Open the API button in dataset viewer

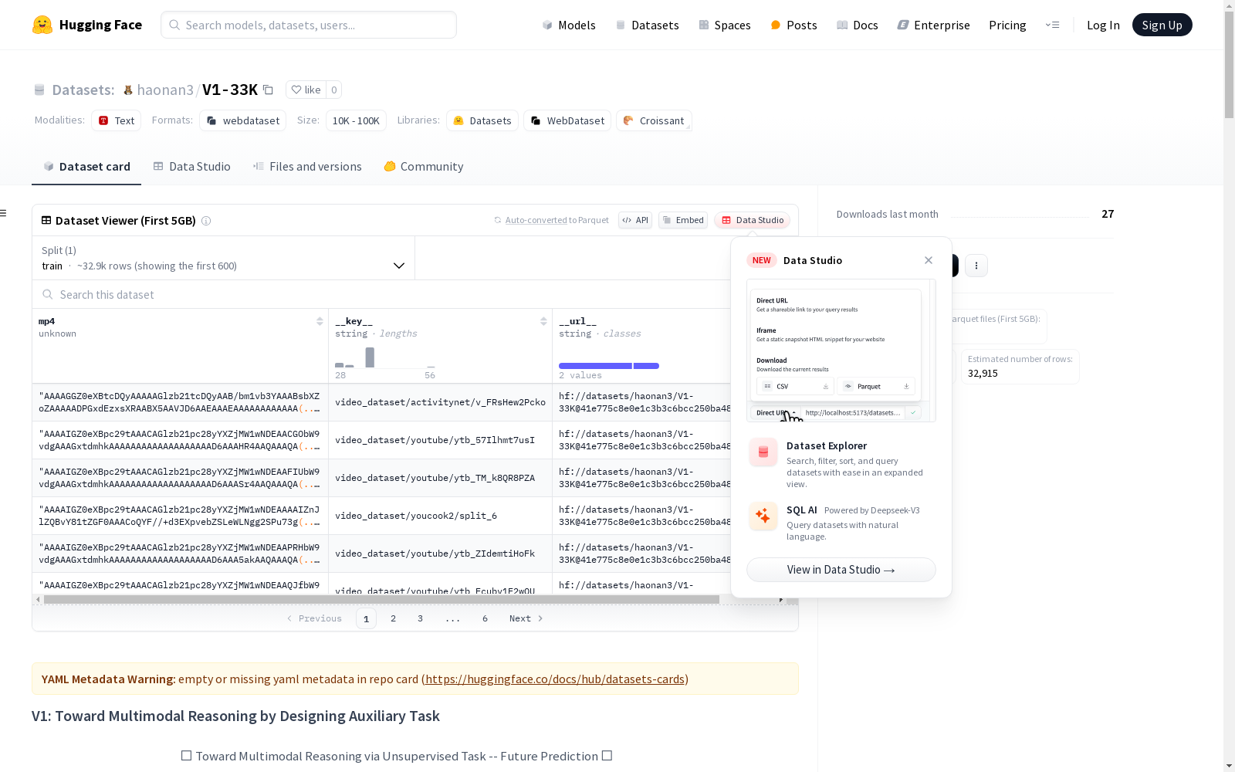coord(635,220)
